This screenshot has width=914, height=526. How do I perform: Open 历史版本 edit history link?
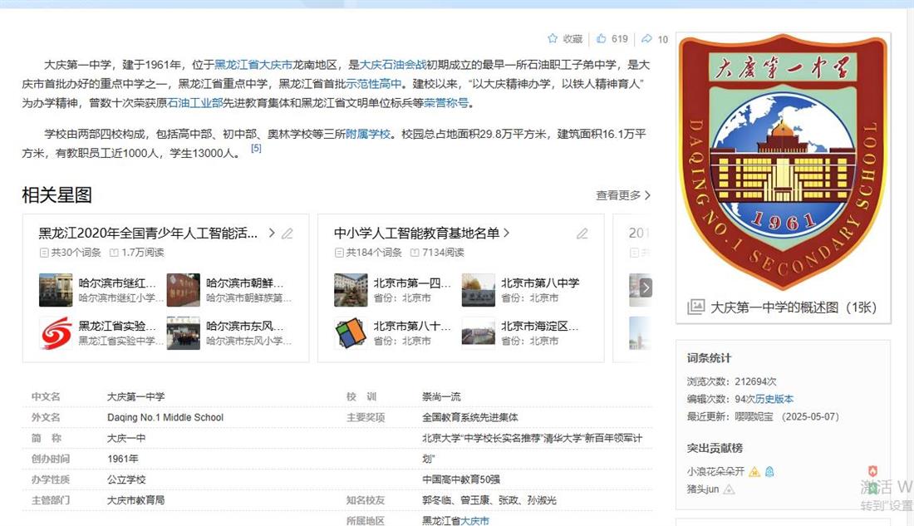pos(774,399)
